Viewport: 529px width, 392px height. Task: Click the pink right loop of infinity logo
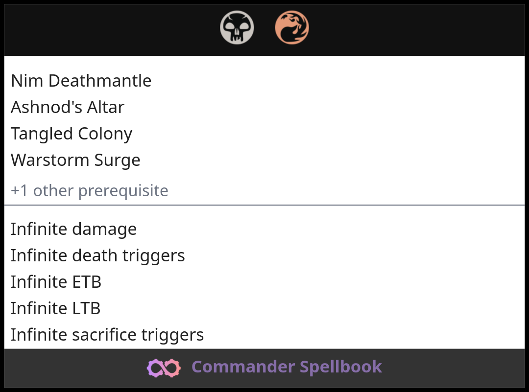point(172,368)
